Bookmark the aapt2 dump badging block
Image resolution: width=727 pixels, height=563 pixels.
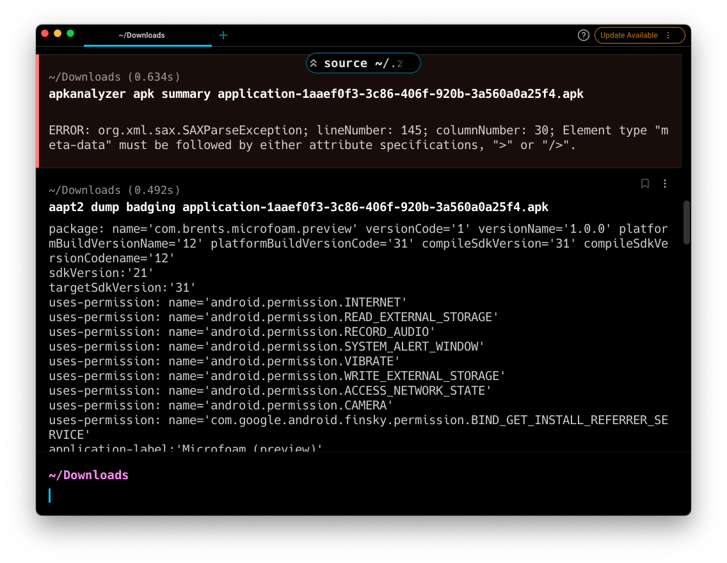[644, 184]
